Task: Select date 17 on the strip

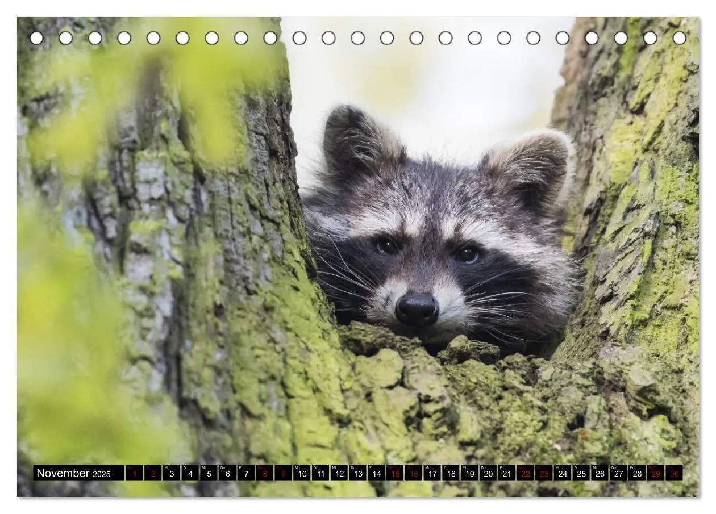Action: tap(432, 473)
